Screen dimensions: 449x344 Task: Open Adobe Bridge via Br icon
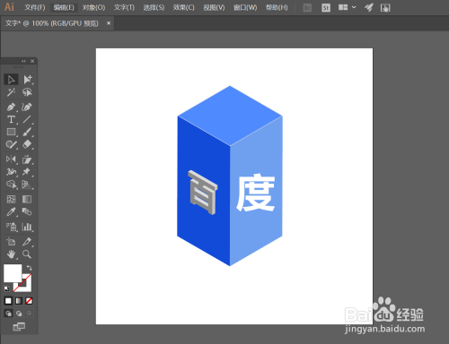click(307, 8)
